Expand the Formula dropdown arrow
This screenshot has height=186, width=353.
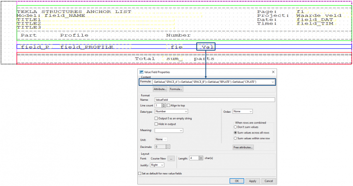pyautogui.click(x=273, y=82)
